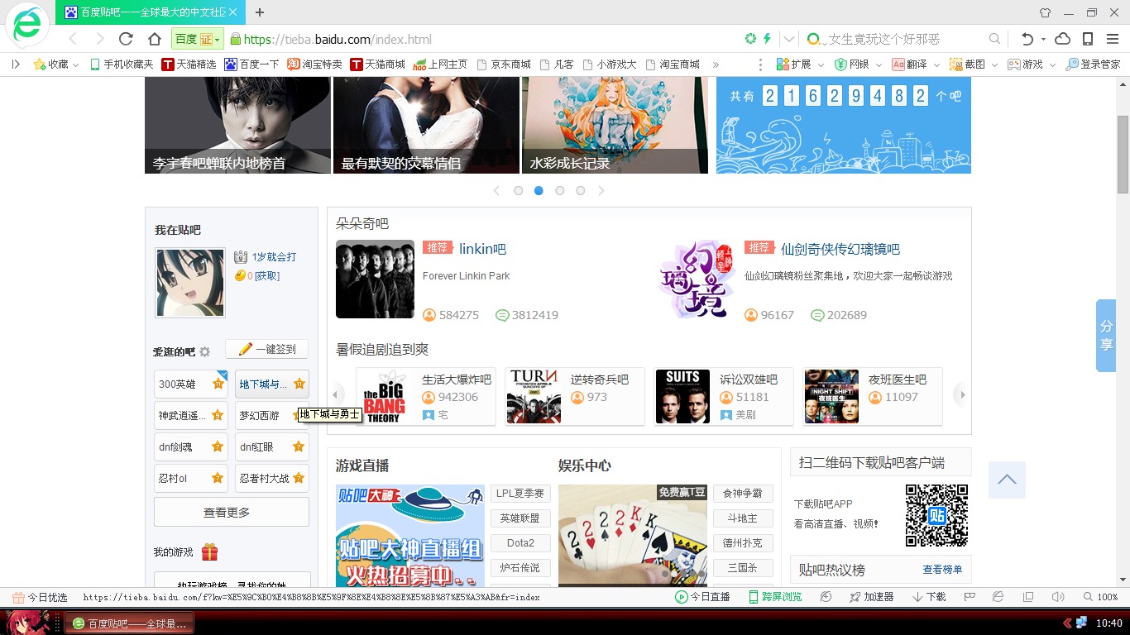This screenshot has width=1130, height=635.
Task: Click the search magnifier icon in toolbar
Action: [994, 39]
